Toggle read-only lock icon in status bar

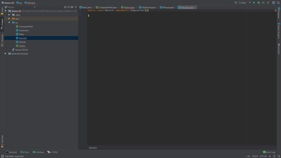[x=270, y=156]
